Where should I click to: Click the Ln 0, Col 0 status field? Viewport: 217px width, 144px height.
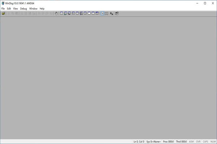point(139,141)
